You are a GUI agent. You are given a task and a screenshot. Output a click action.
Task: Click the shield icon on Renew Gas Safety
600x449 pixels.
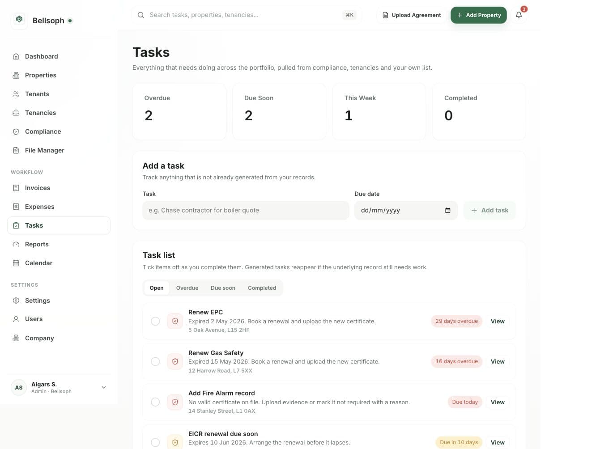coord(175,361)
